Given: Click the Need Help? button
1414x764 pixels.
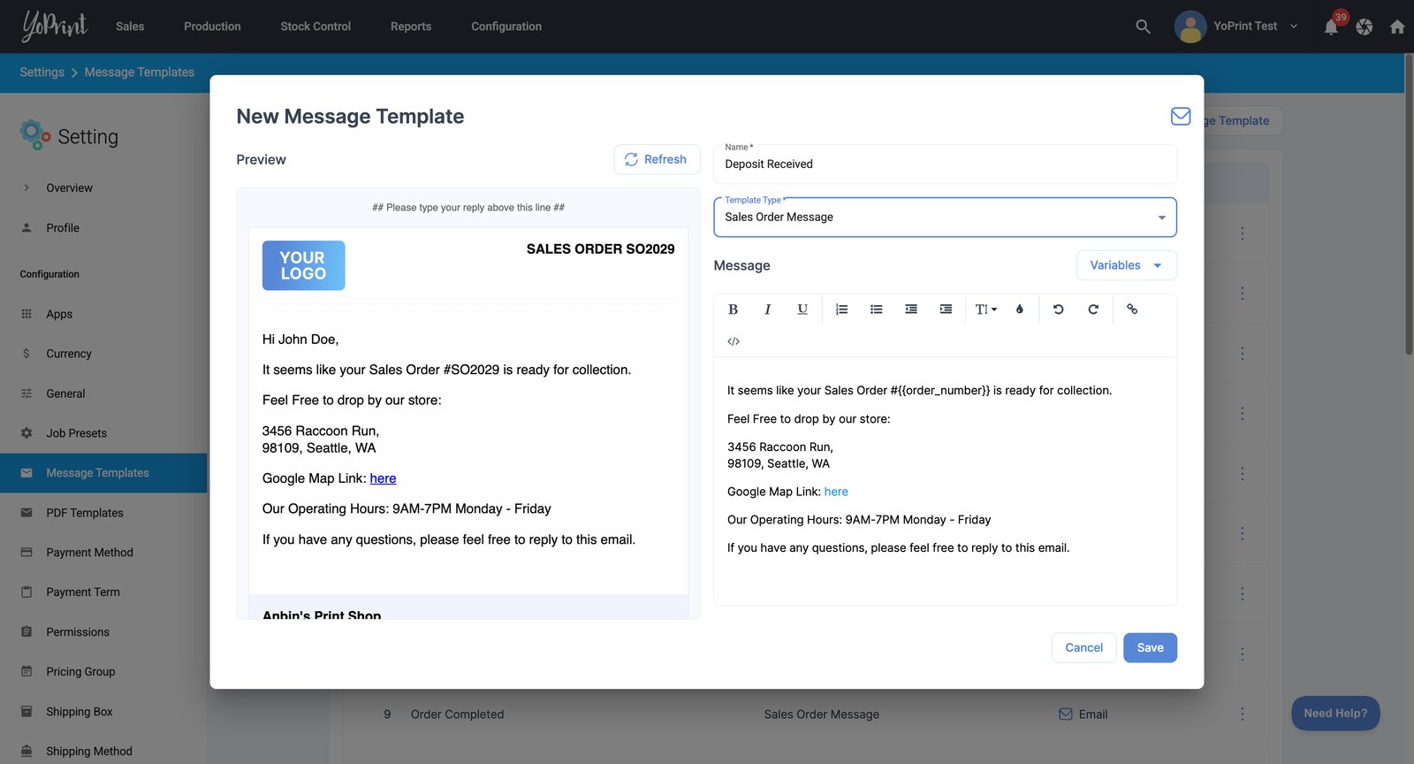Looking at the screenshot, I should click(x=1335, y=714).
